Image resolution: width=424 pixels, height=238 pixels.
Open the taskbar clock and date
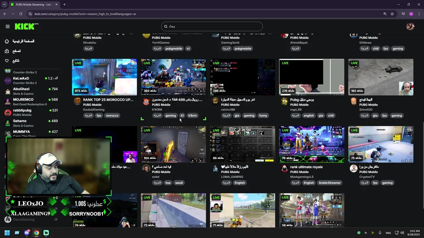pyautogui.click(x=415, y=233)
